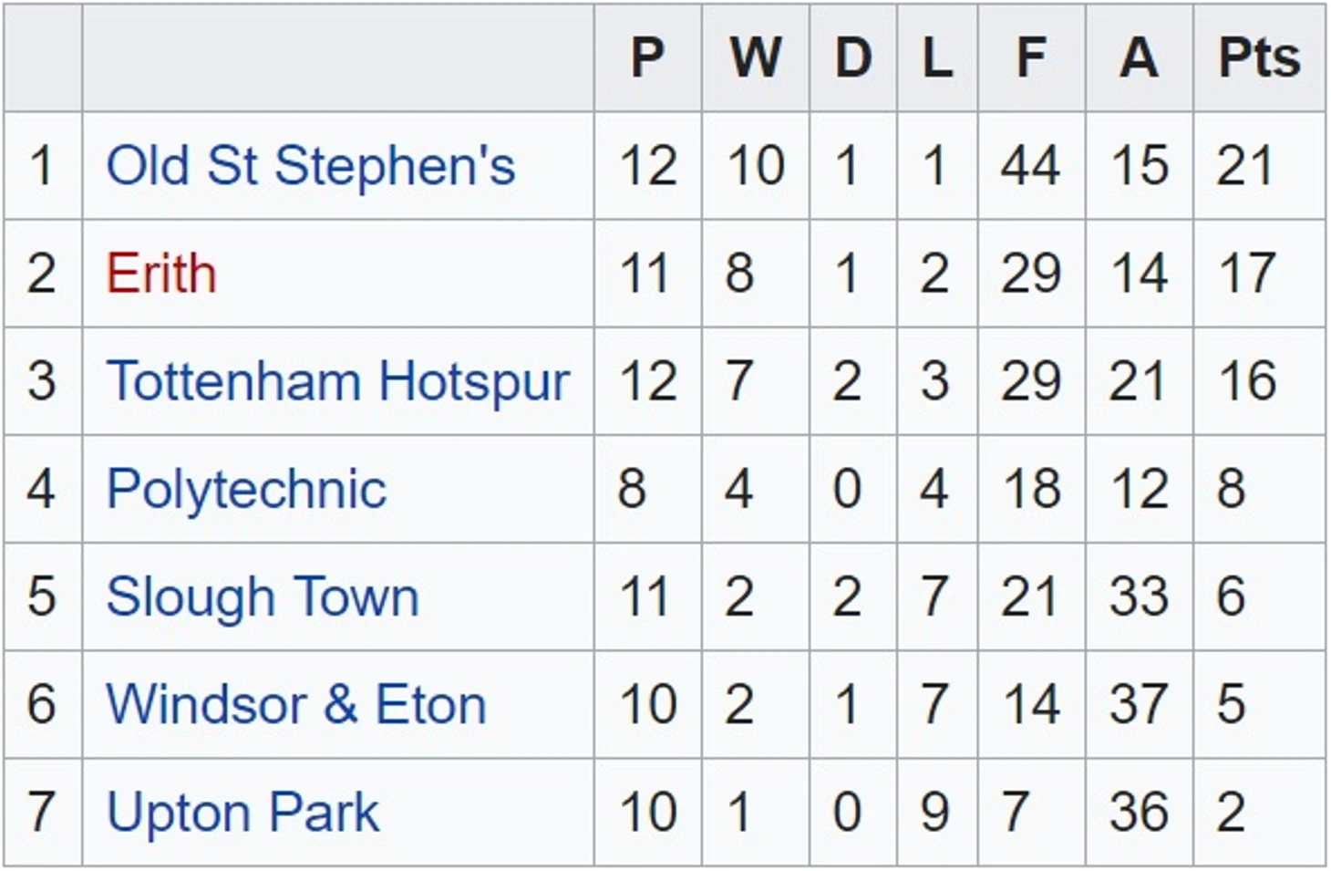Select Erith's points cell showing 17
This screenshot has width=1331, height=871.
(1246, 274)
